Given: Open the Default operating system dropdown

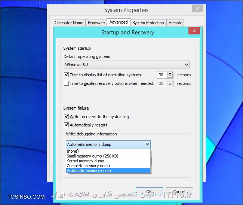Looking at the screenshot, I should [127, 64].
